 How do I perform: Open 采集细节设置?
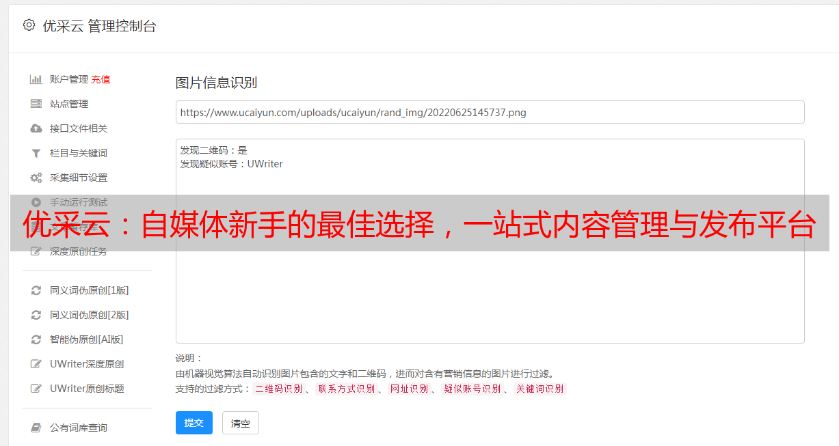coord(79,178)
